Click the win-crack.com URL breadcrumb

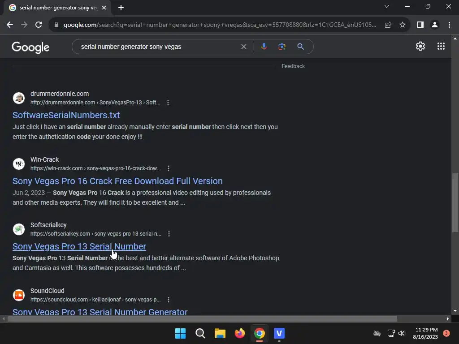[95, 168]
